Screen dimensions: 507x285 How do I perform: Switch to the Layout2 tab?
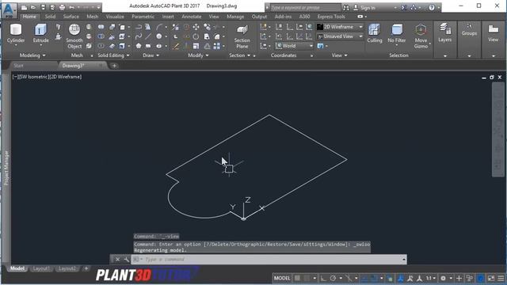(67, 268)
